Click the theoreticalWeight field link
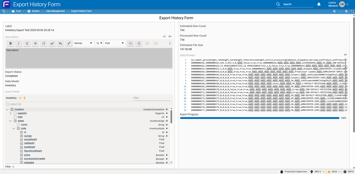The height and width of the screenshot is (174, 355). pyautogui.click(x=33, y=151)
